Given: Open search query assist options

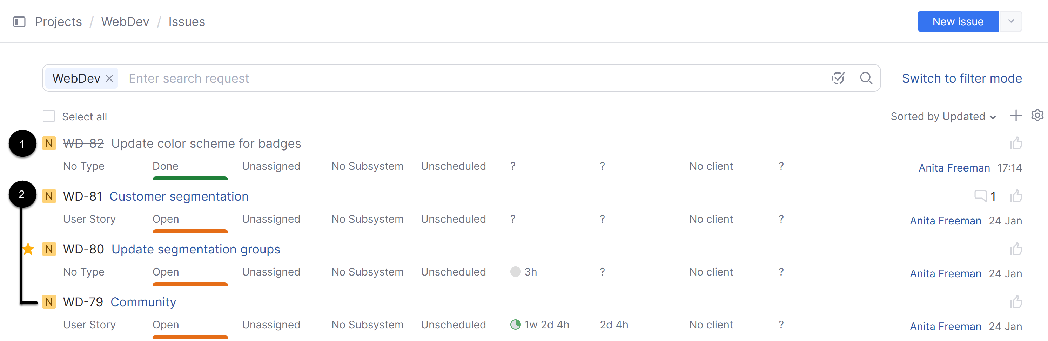Looking at the screenshot, I should (837, 78).
